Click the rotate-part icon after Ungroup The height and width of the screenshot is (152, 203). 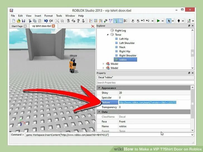pyautogui.click(x=68, y=21)
